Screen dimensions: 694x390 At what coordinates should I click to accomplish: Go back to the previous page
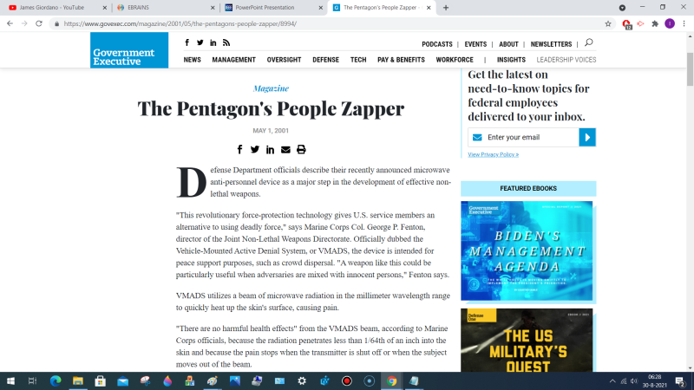click(x=10, y=23)
